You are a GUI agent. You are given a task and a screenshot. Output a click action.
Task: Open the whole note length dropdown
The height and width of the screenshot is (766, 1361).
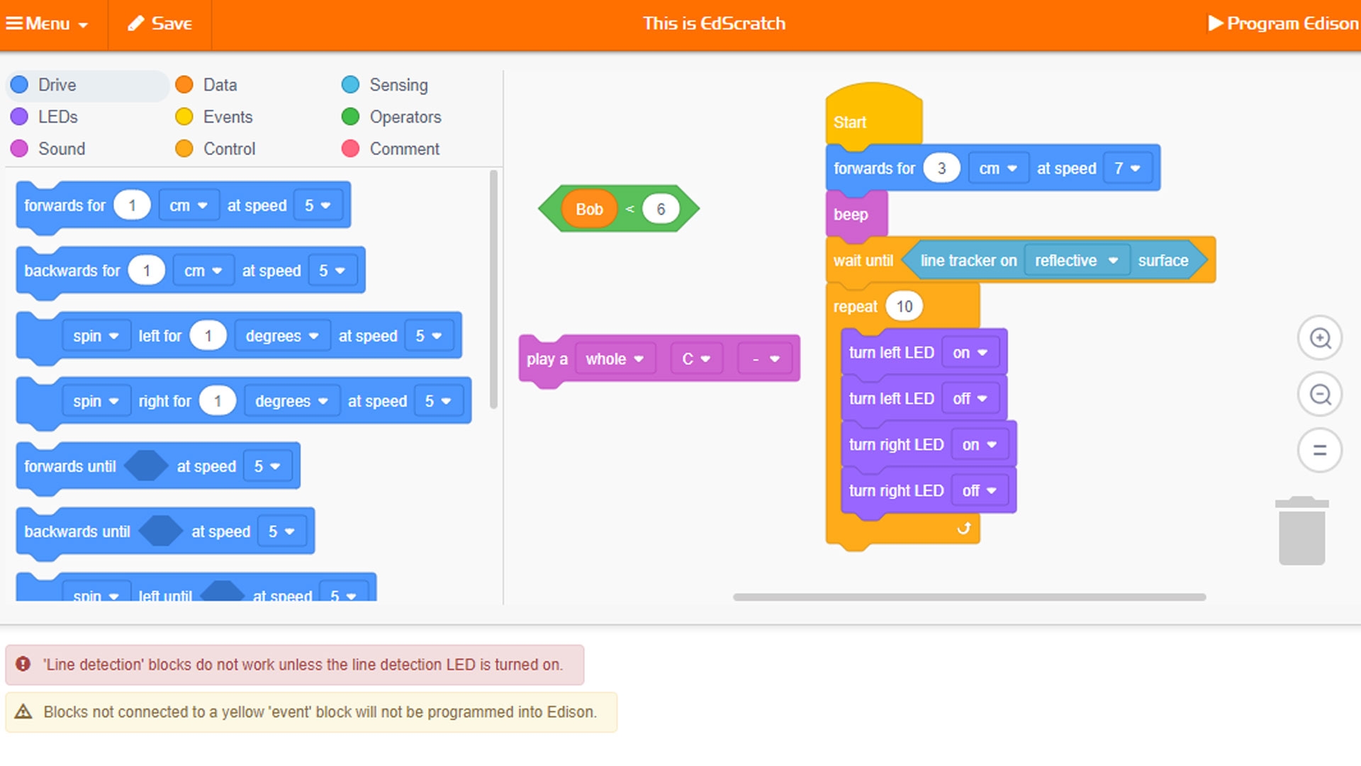coord(615,359)
